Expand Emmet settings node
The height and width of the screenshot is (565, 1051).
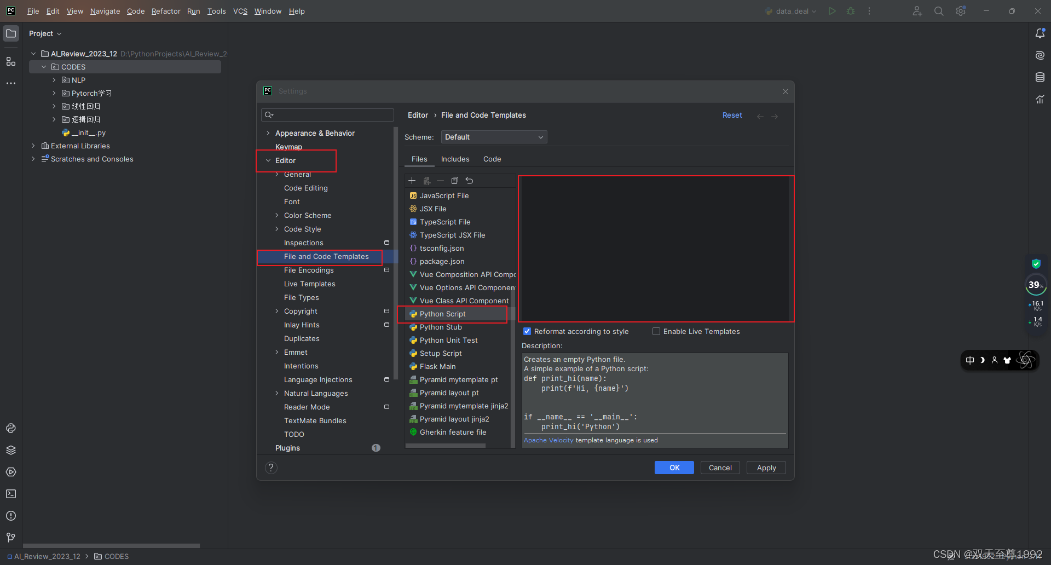pos(276,352)
